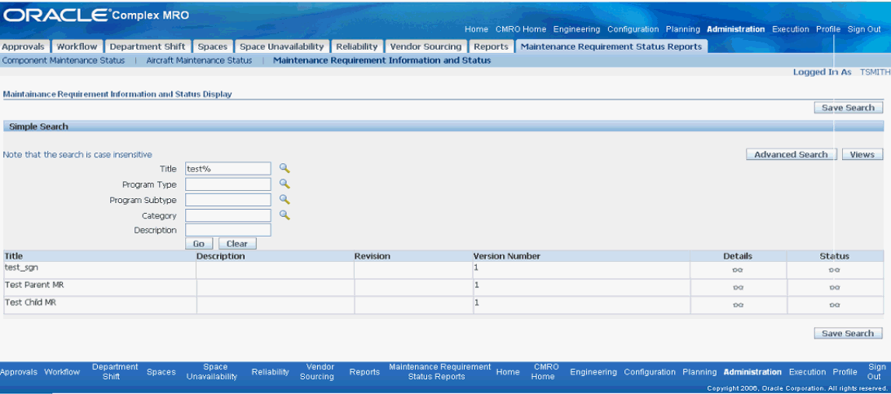Focus the Description input field

(228, 230)
